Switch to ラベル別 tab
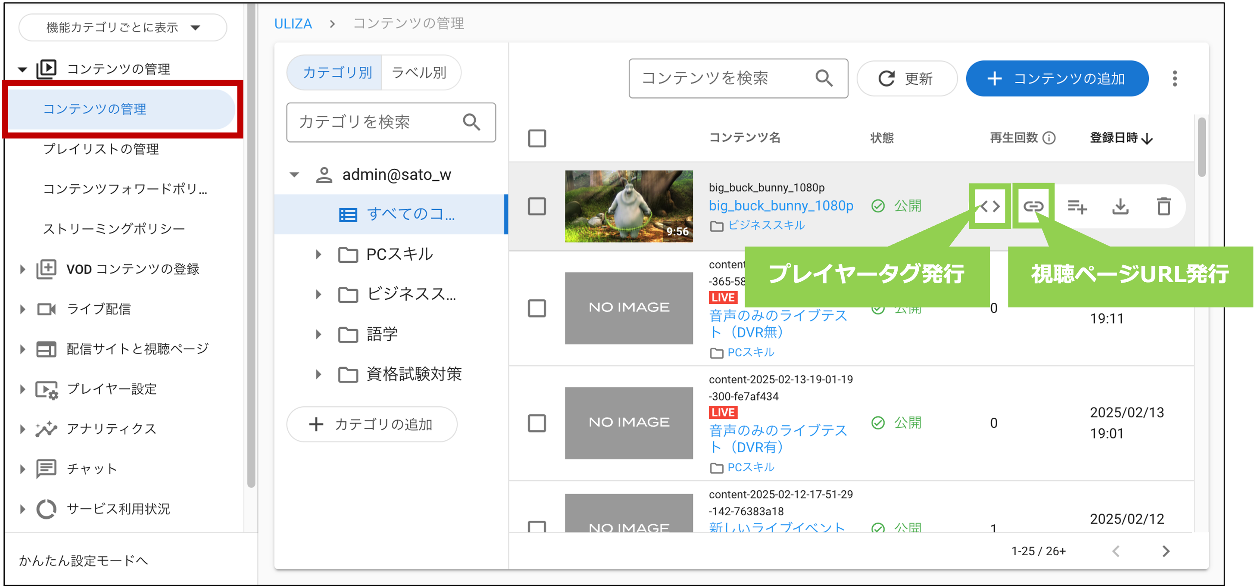This screenshot has height=588, width=1254. (x=420, y=72)
